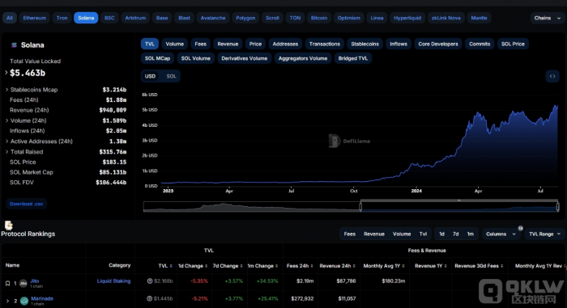567x308 pixels.
Task: Click the right range slider handle
Action: click(x=557, y=206)
